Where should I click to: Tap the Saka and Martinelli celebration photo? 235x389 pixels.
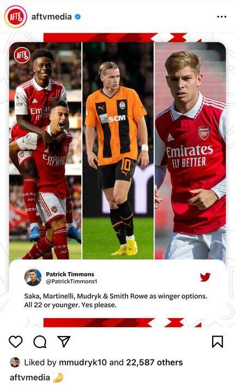(x=45, y=151)
